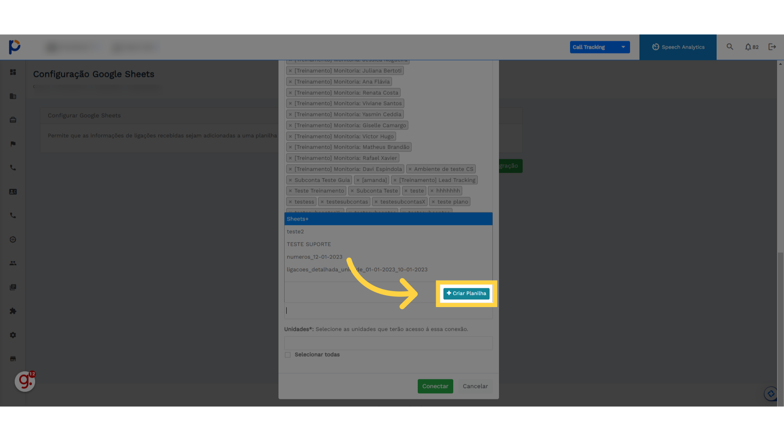Remove the Matheus Brandão monitoria tag
The width and height of the screenshot is (784, 441).
pos(290,147)
